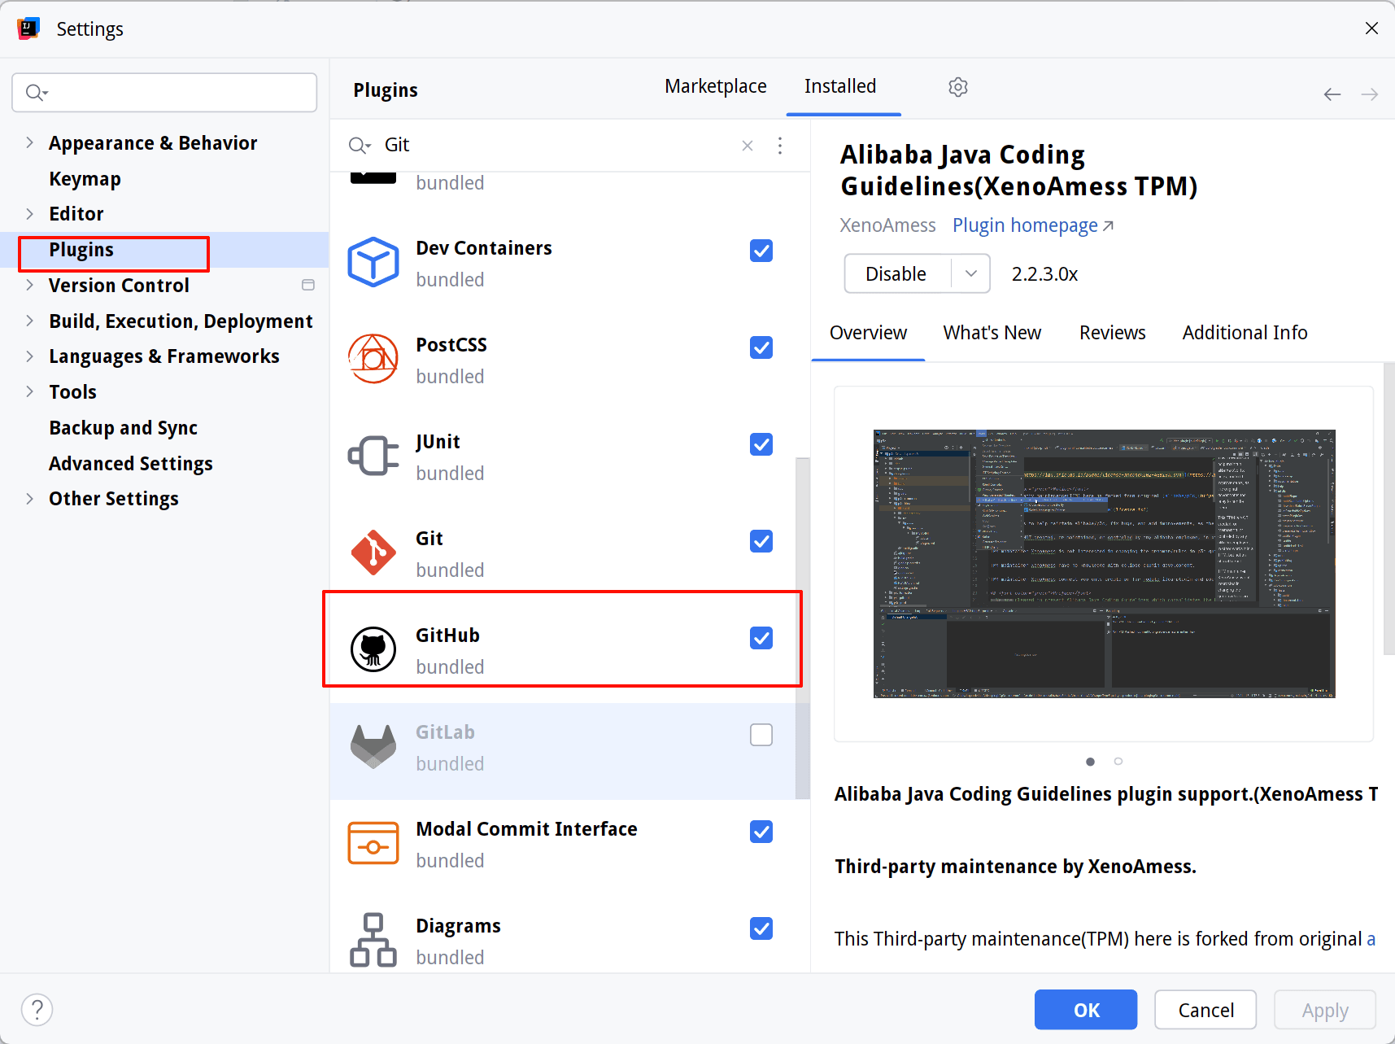Screen dimensions: 1395x1044
Task: Expand the Tools settings node
Action: tap(30, 391)
